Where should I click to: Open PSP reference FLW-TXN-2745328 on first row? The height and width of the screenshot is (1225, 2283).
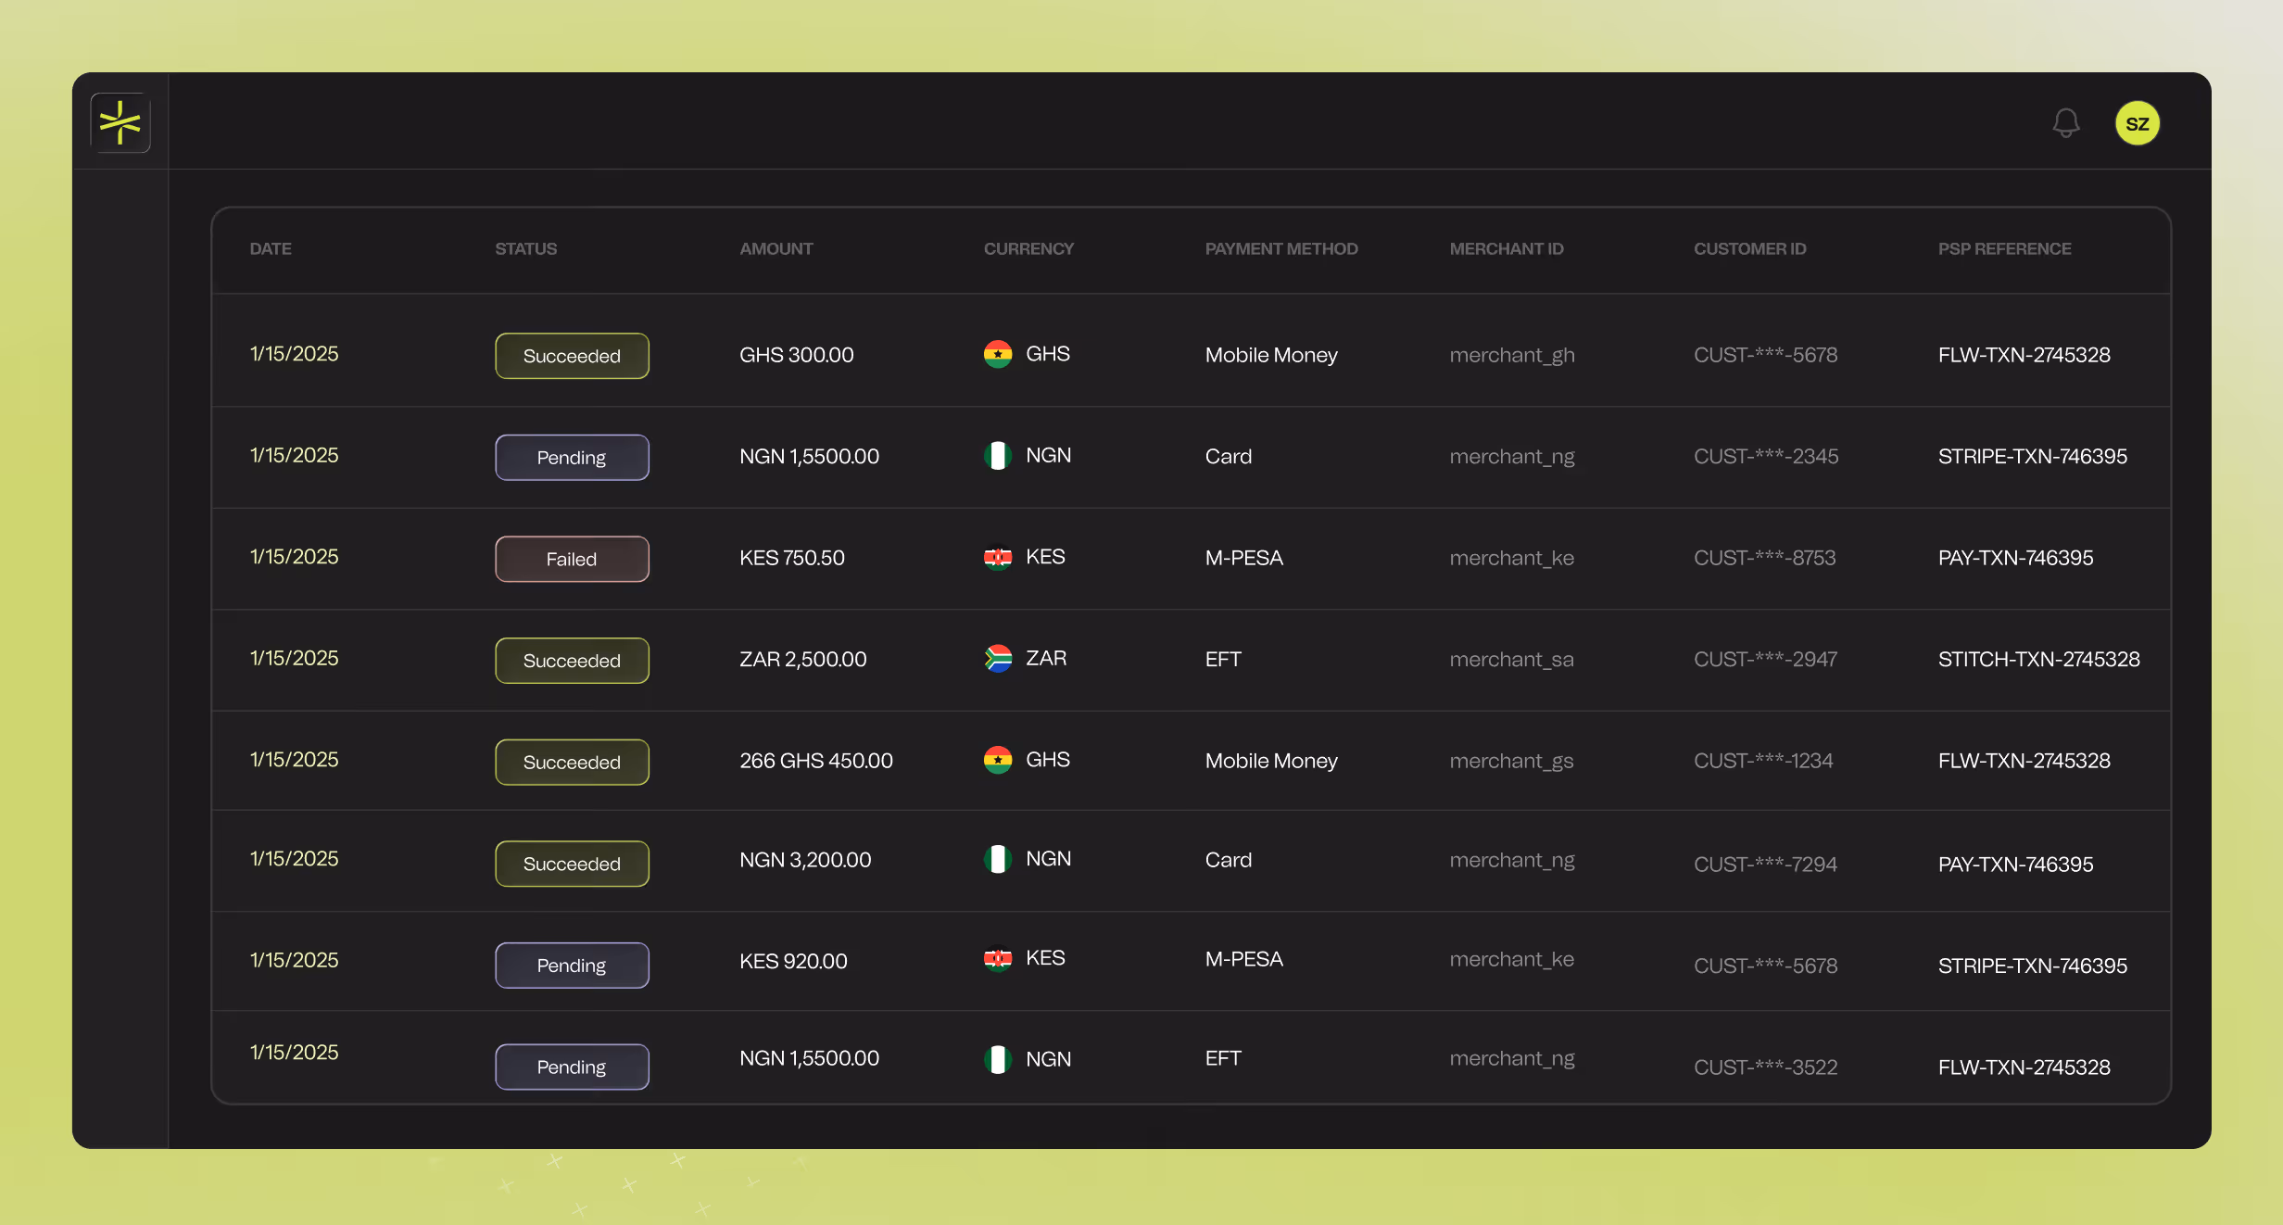[x=2024, y=355]
